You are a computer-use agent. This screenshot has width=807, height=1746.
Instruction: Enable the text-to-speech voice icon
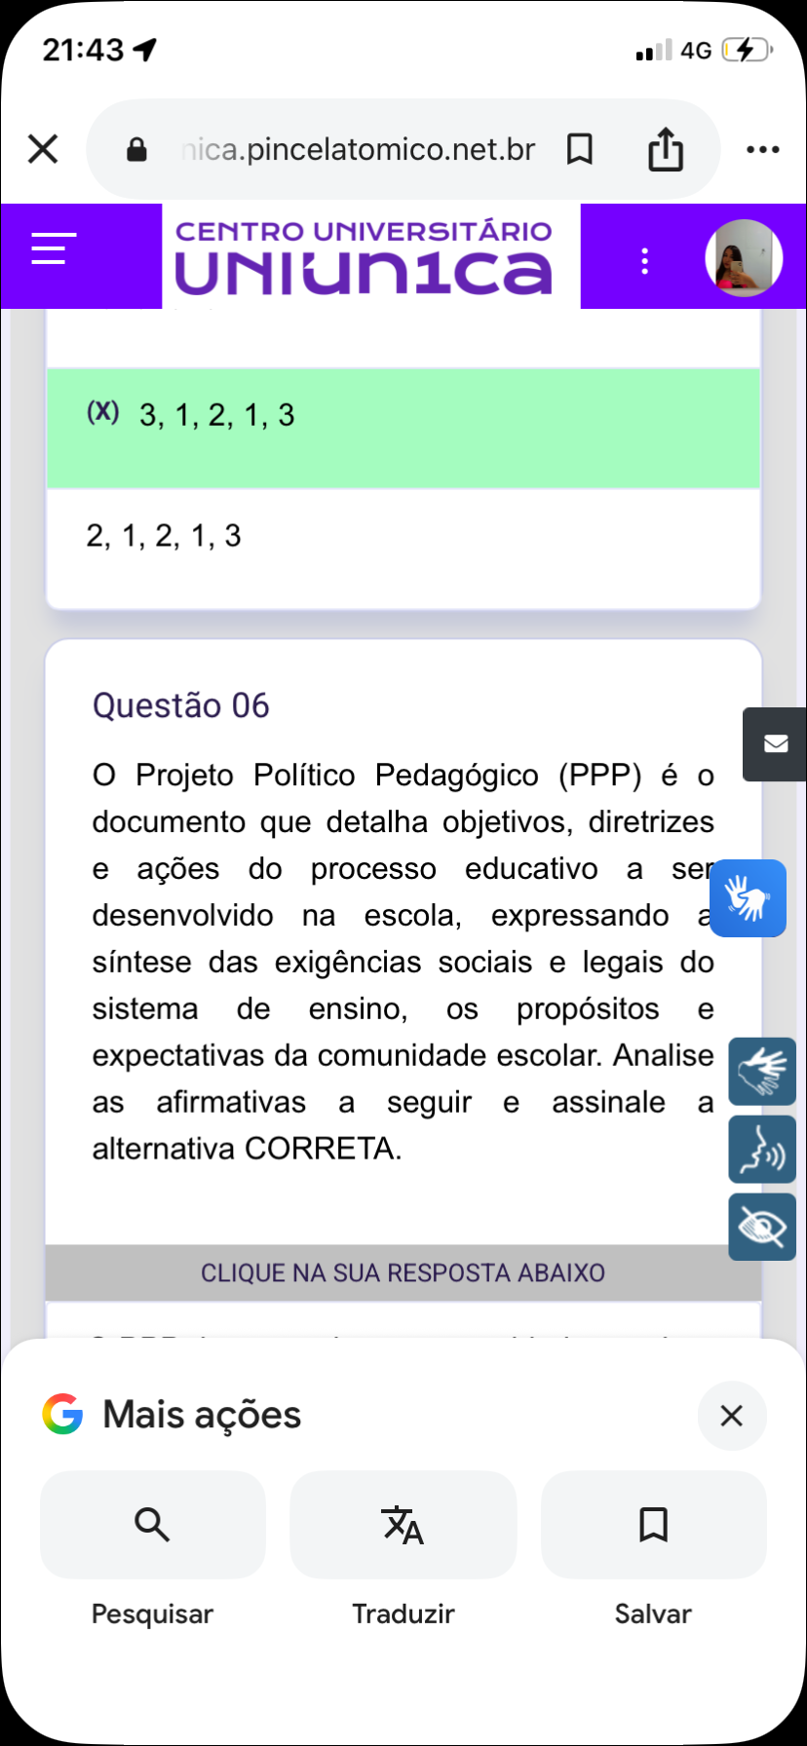click(762, 1151)
